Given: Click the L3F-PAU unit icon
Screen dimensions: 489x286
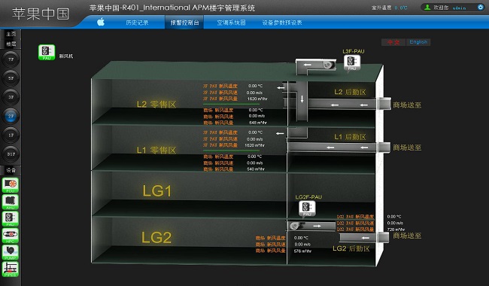Looking at the screenshot, I should tap(352, 63).
